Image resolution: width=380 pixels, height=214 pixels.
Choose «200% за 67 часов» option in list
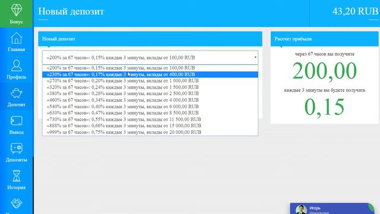(150, 68)
